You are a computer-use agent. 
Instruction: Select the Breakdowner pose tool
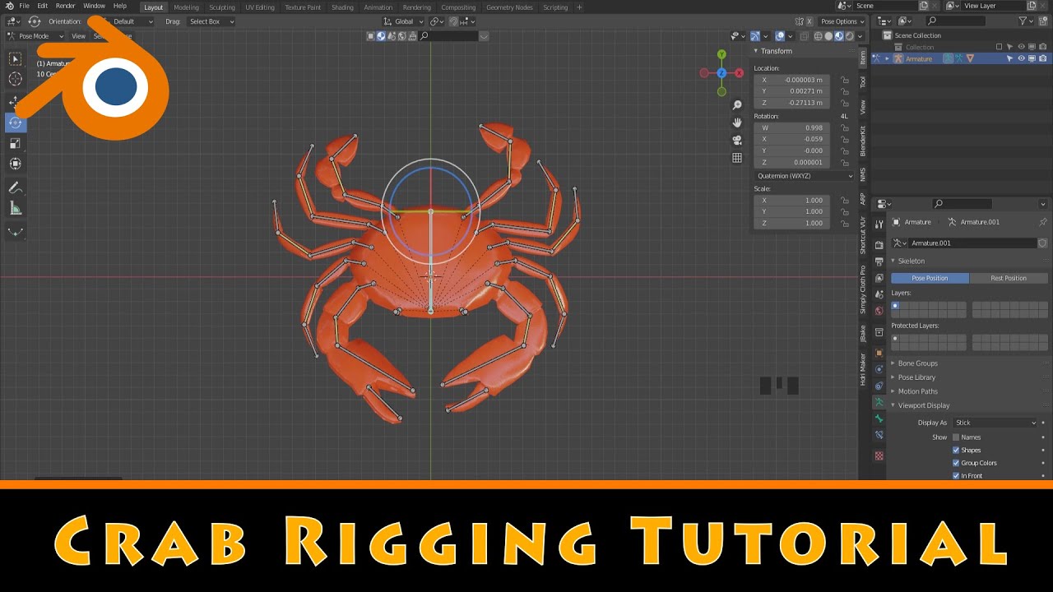pos(16,232)
